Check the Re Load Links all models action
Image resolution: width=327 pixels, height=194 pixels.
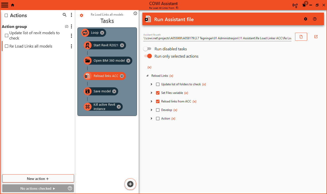7,46
